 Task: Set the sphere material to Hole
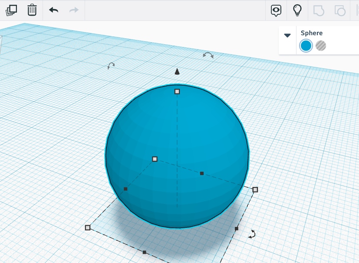[320, 45]
